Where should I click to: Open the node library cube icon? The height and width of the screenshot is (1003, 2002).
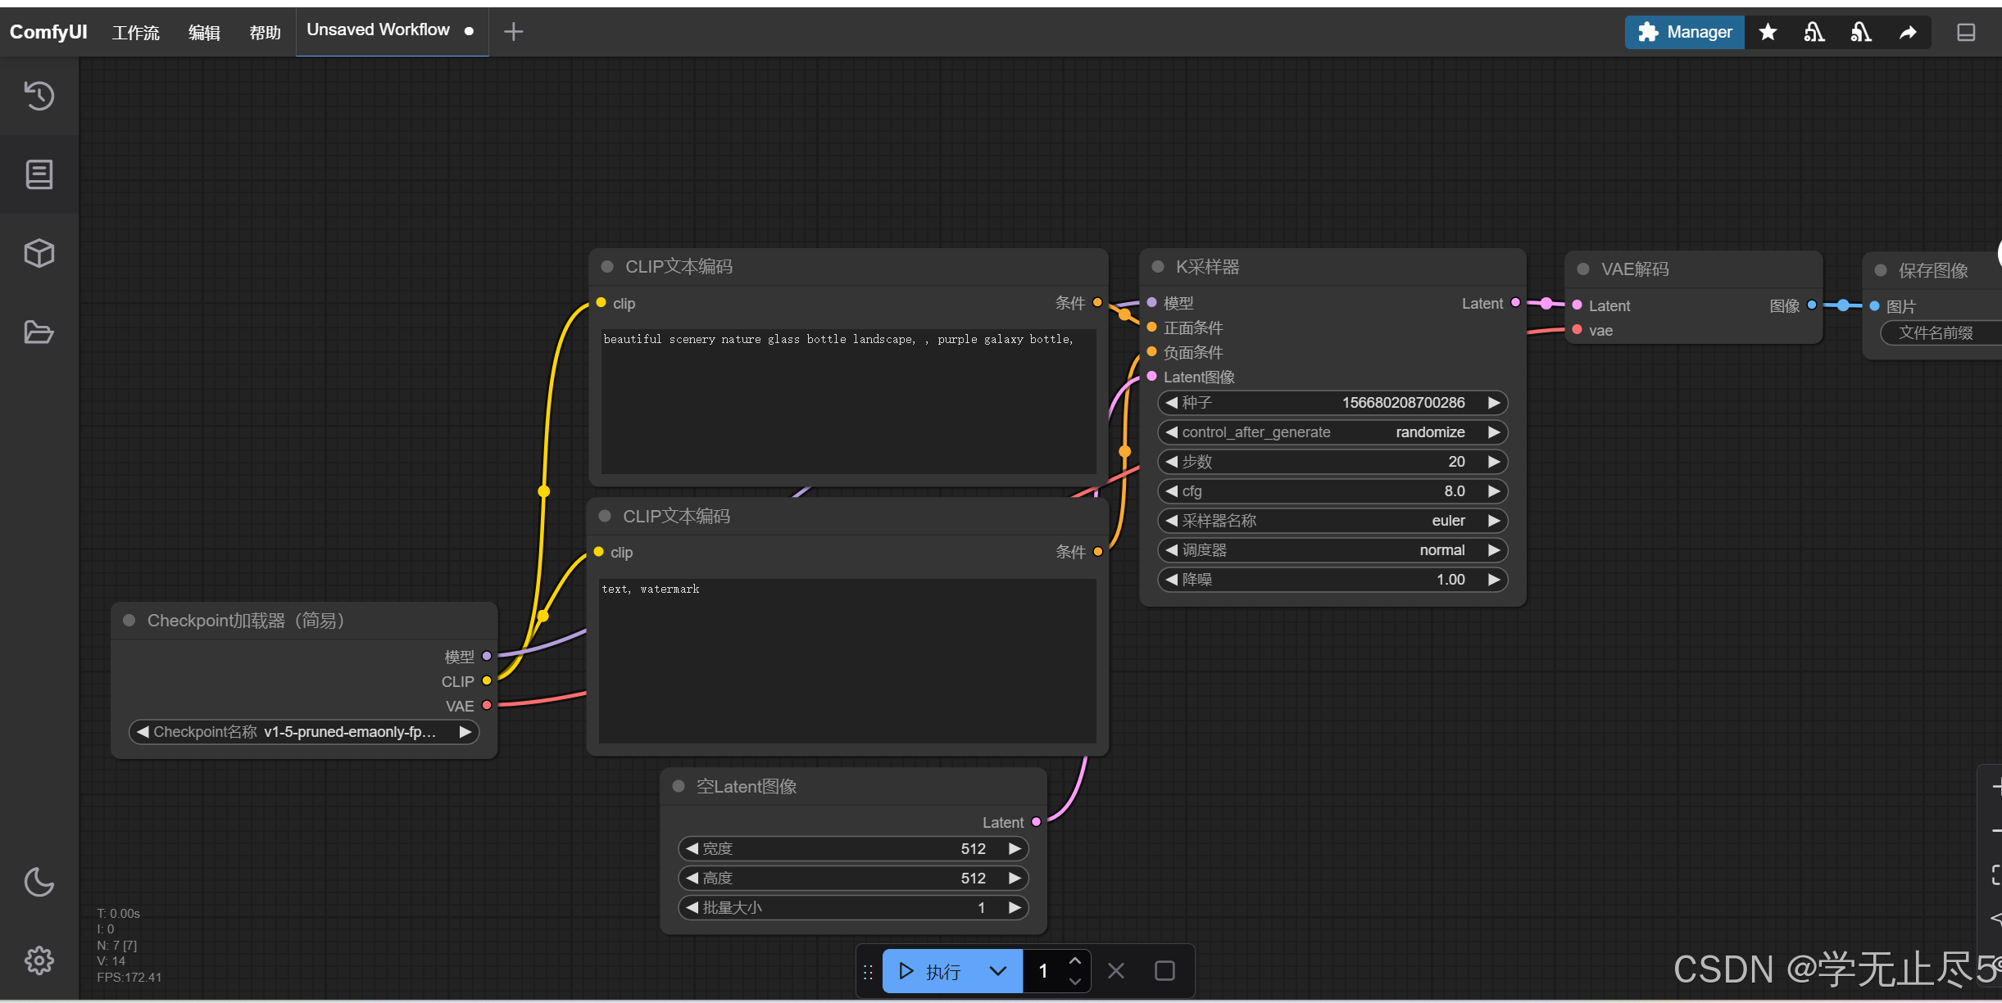click(39, 253)
